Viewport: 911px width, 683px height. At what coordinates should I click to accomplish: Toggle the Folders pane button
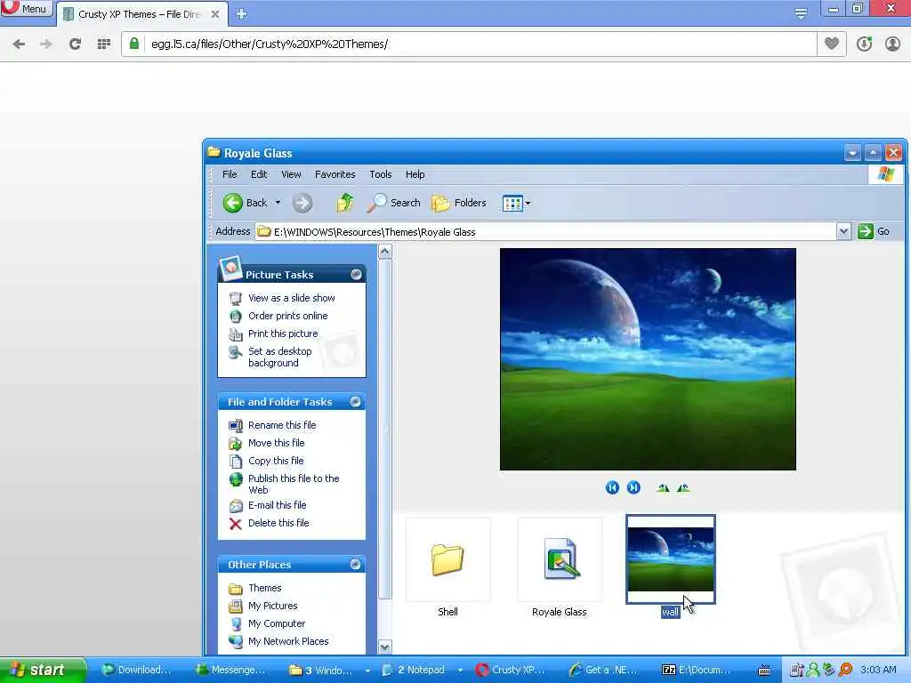(459, 203)
